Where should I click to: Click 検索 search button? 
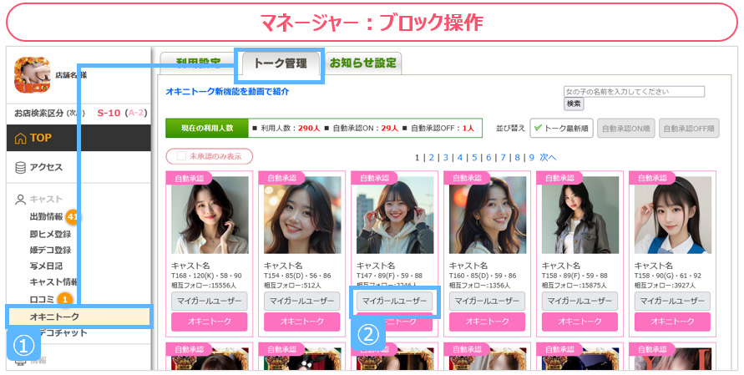pos(574,104)
